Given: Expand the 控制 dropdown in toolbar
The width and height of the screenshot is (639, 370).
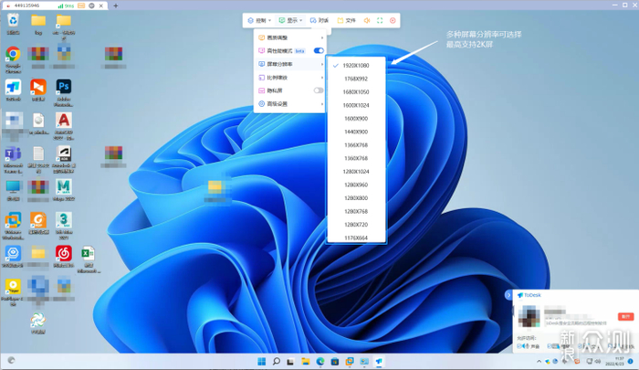Looking at the screenshot, I should pyautogui.click(x=261, y=20).
